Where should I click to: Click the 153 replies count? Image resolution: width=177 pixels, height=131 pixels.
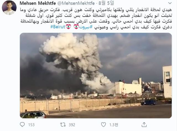point(31,125)
